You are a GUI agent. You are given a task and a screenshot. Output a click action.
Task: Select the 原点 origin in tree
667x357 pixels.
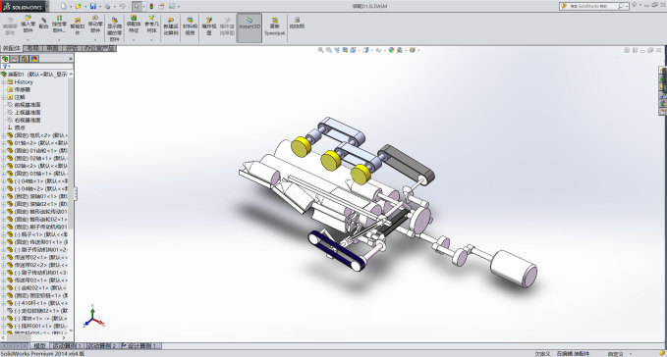20,127
